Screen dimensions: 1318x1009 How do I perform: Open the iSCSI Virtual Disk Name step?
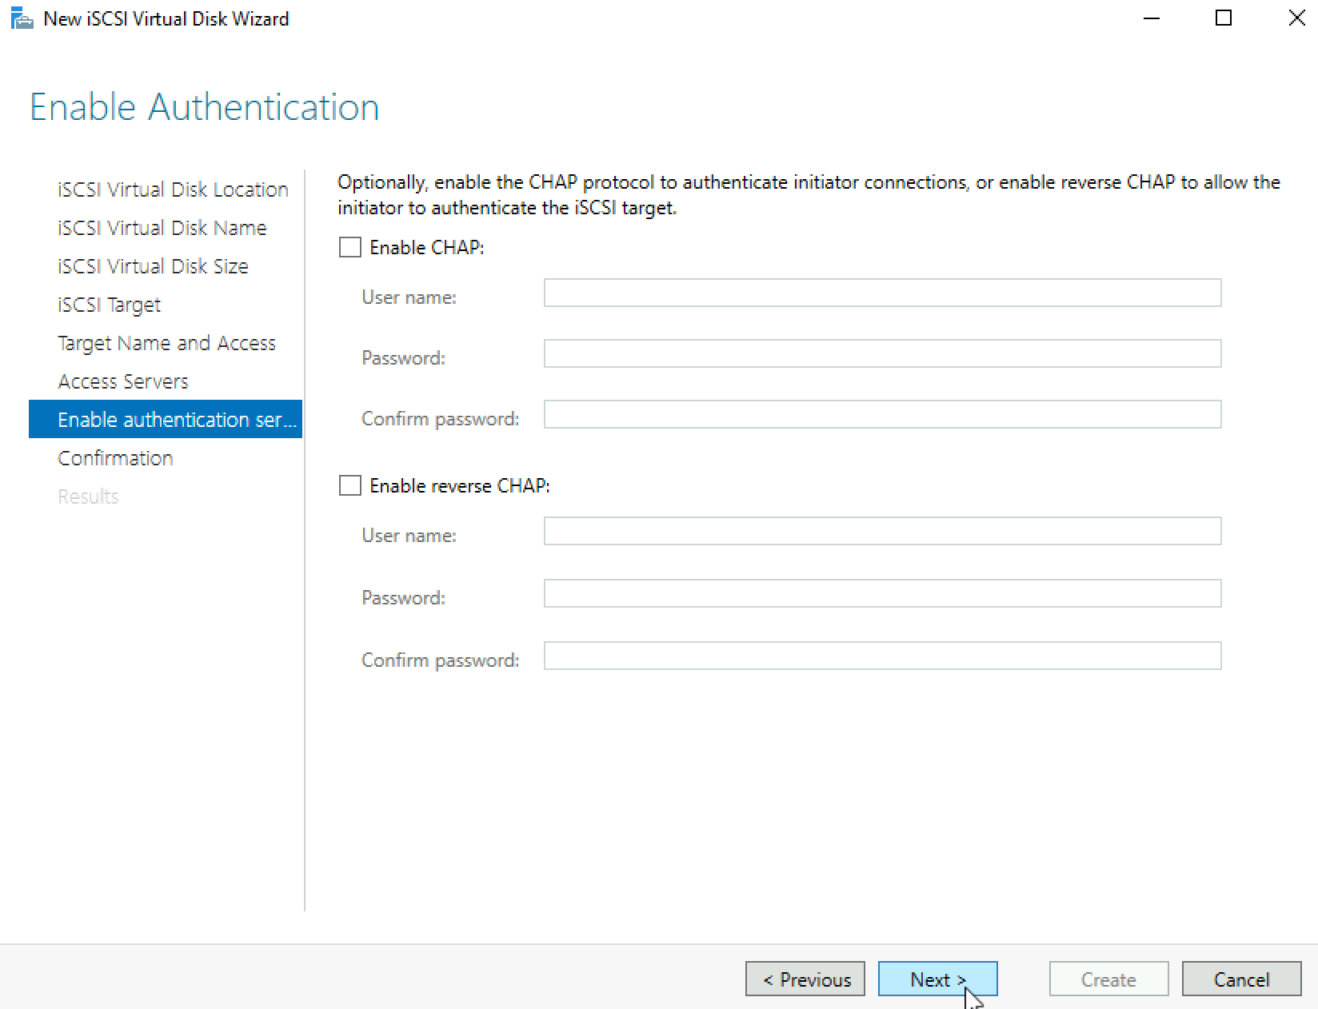tap(162, 228)
